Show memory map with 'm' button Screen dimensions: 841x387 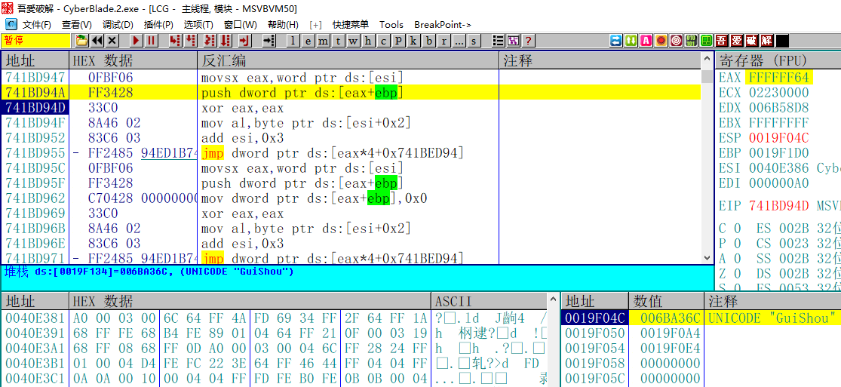pyautogui.click(x=324, y=41)
